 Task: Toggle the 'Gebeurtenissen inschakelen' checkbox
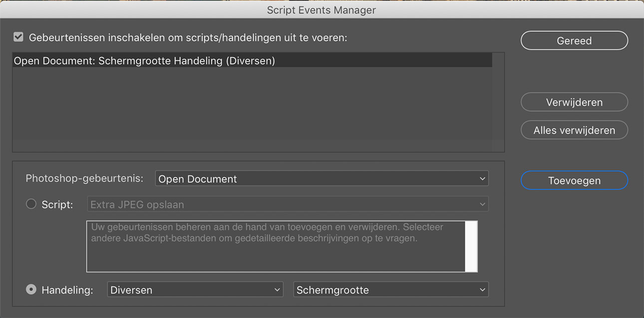(18, 37)
